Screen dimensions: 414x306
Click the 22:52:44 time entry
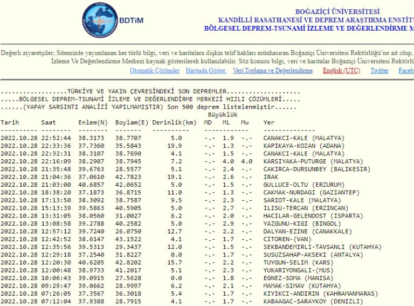coord(54,138)
